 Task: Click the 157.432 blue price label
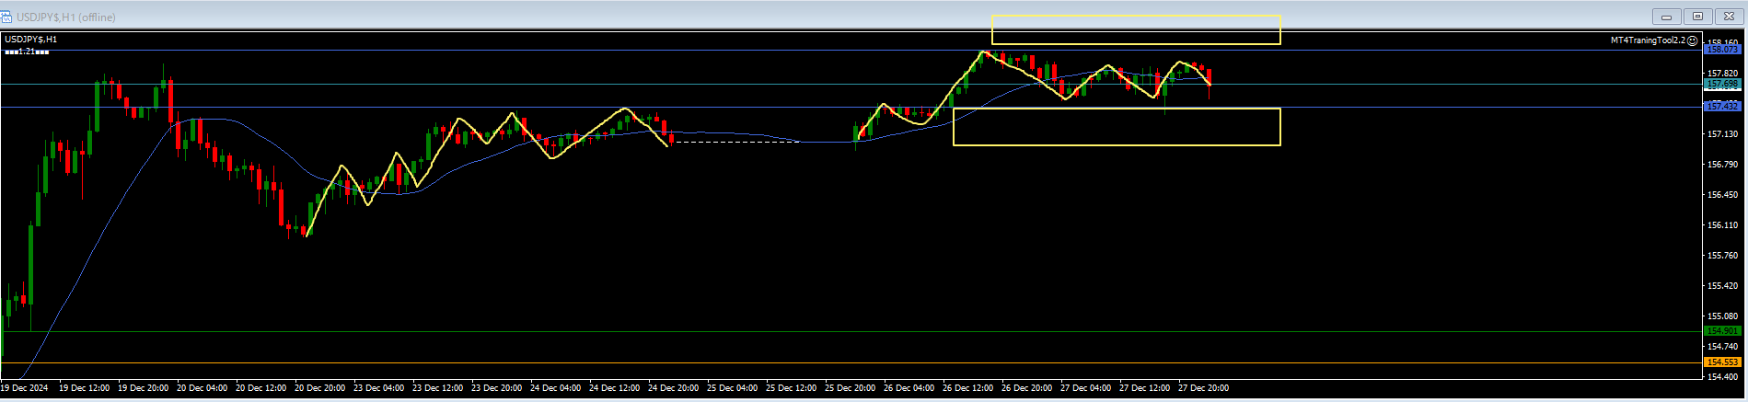(1722, 107)
